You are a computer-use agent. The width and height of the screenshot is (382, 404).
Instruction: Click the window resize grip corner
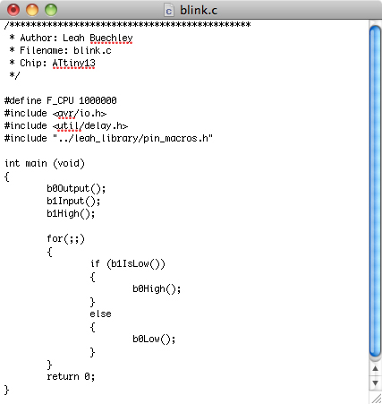[377, 398]
